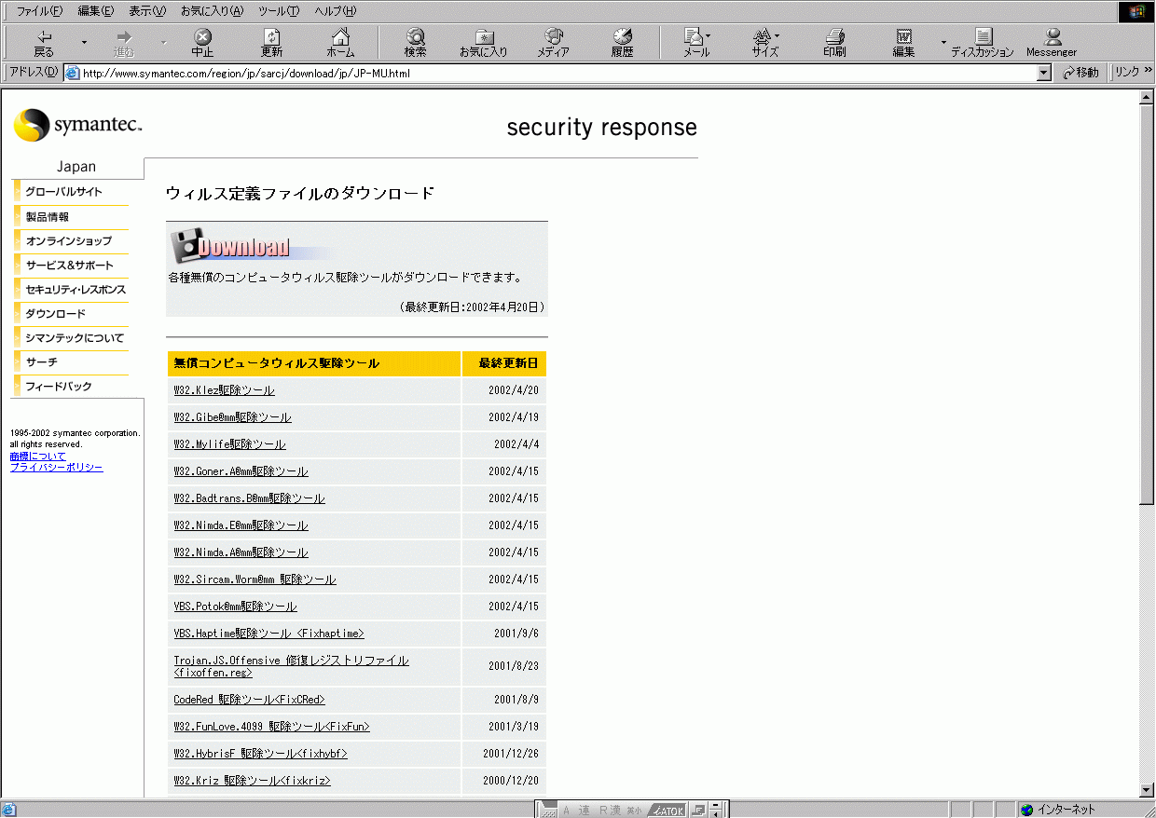Open VBS.Potok@mm駆除ツール link

point(235,607)
